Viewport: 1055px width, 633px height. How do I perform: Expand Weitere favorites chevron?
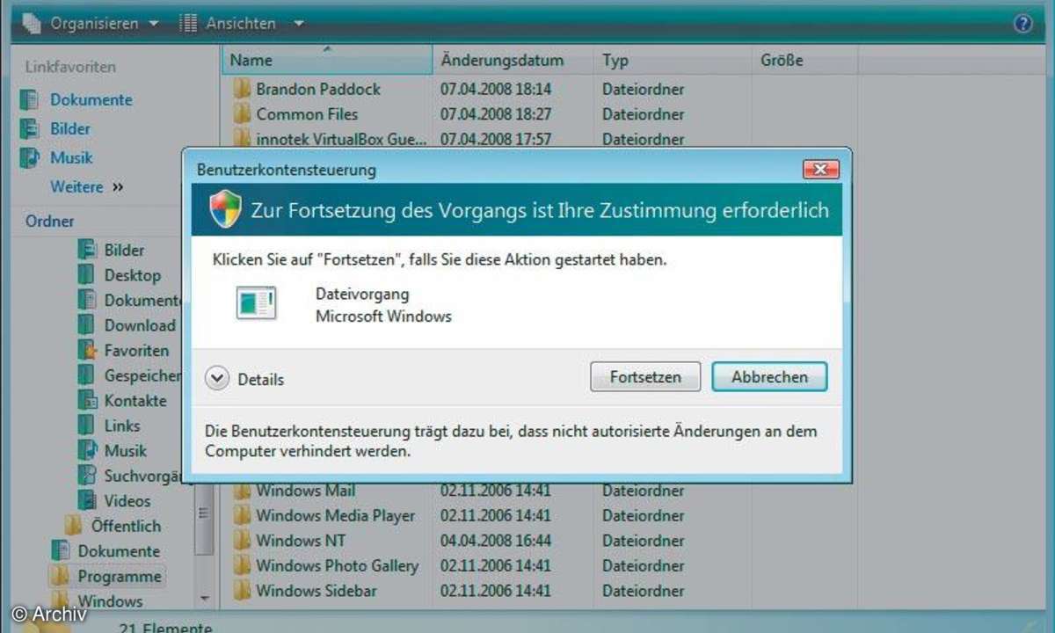tap(119, 187)
